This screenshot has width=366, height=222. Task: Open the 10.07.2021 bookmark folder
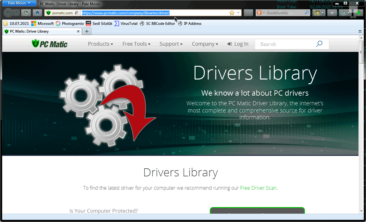coord(16,24)
